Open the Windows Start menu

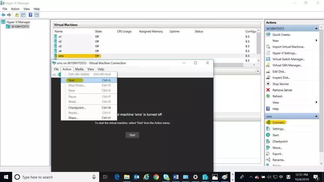point(6,177)
